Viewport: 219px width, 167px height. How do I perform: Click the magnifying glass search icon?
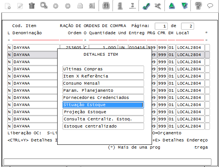coord(44,6)
